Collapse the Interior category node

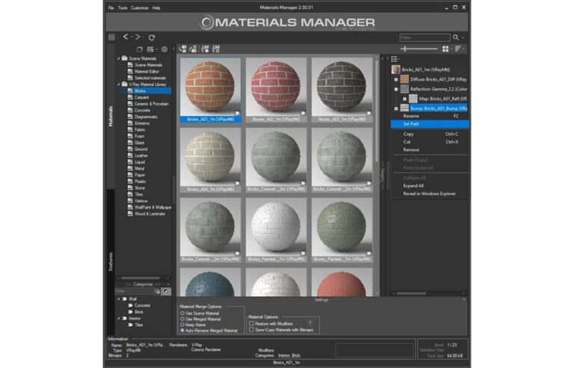coord(119,319)
